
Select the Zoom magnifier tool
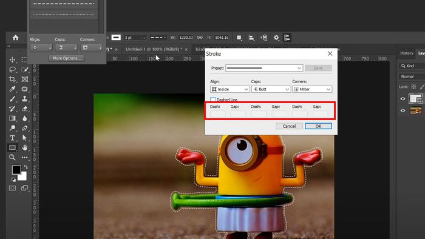[13, 157]
